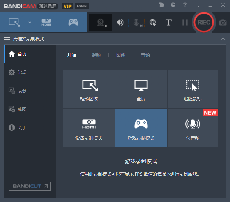Collapse the mode selection panel chevron
The height and width of the screenshot is (202, 230).
point(223,39)
